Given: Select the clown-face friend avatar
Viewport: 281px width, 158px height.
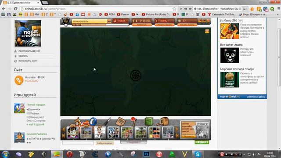Looking at the screenshot, I should coord(72,132).
